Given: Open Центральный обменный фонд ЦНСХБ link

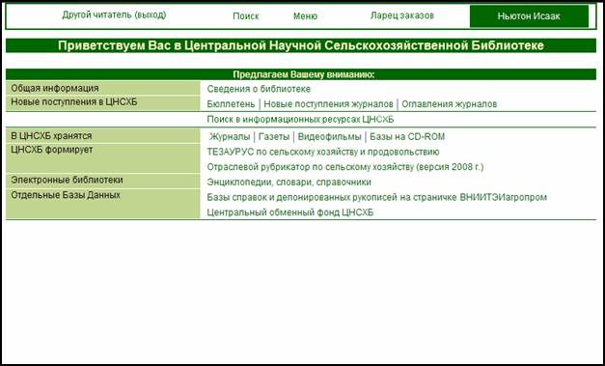Looking at the screenshot, I should click(x=290, y=212).
